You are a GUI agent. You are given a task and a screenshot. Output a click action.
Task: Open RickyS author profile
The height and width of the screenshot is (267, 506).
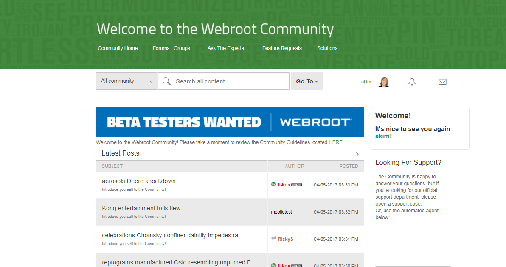coord(285,239)
